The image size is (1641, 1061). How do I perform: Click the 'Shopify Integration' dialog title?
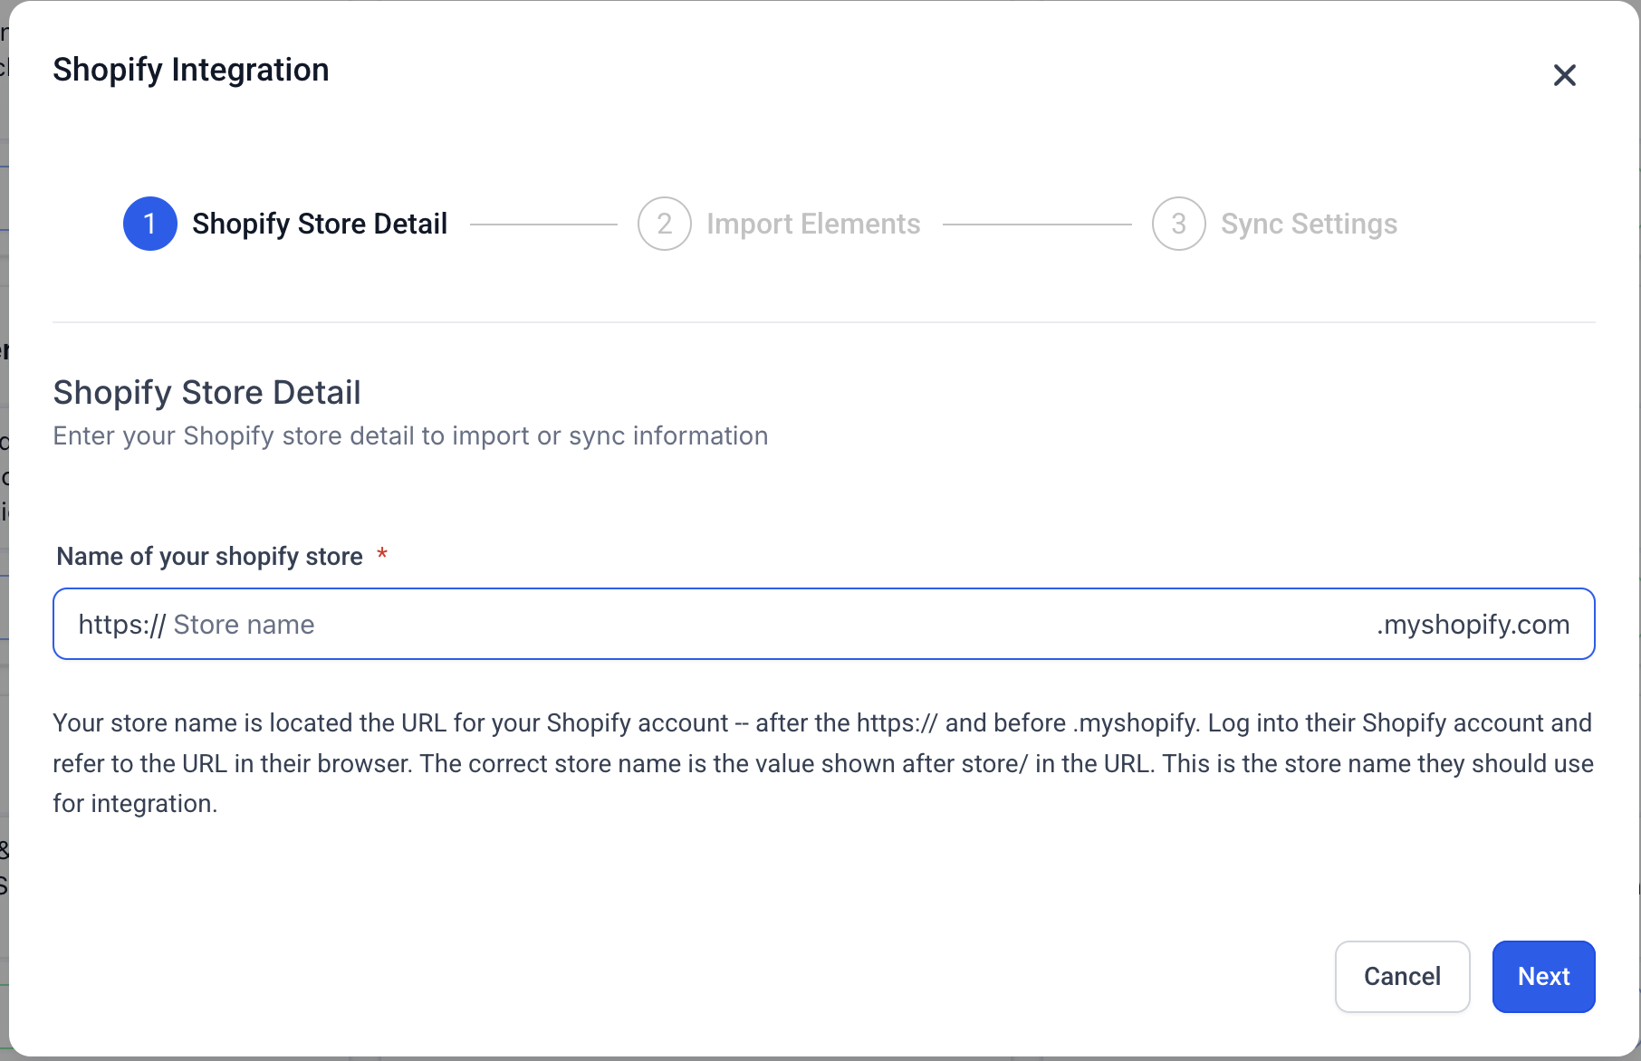pos(191,70)
